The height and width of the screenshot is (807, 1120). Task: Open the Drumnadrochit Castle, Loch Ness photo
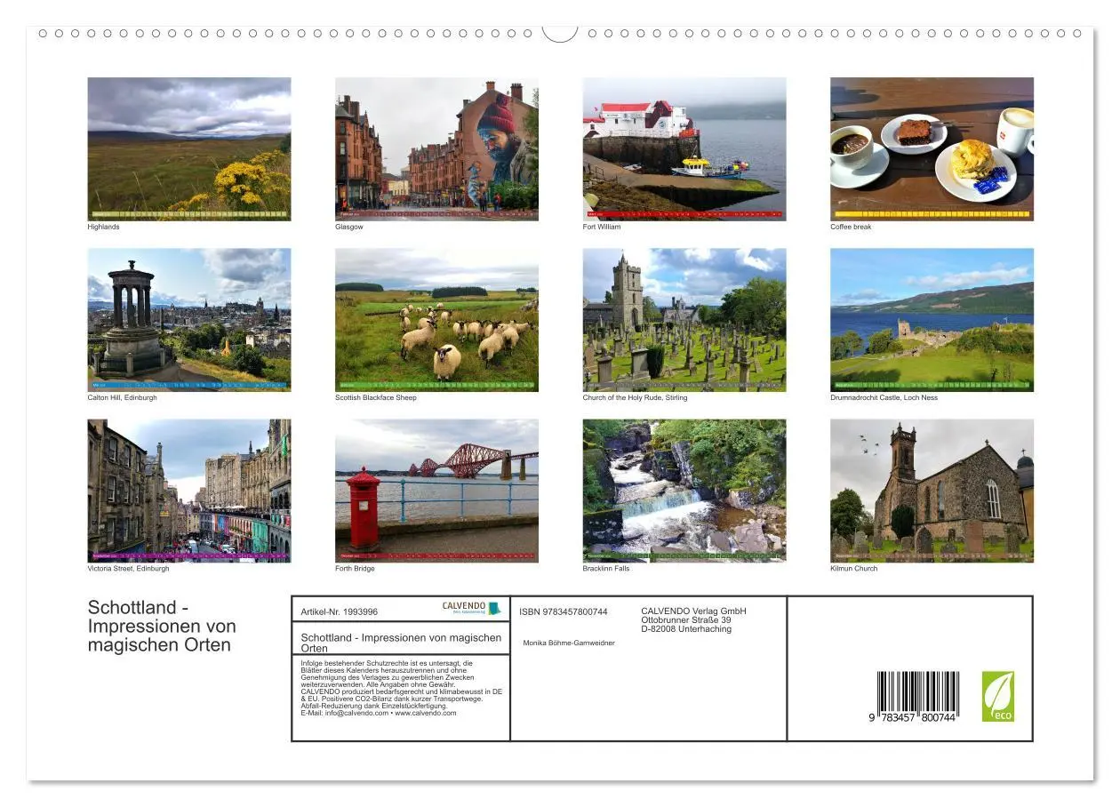[x=932, y=320]
